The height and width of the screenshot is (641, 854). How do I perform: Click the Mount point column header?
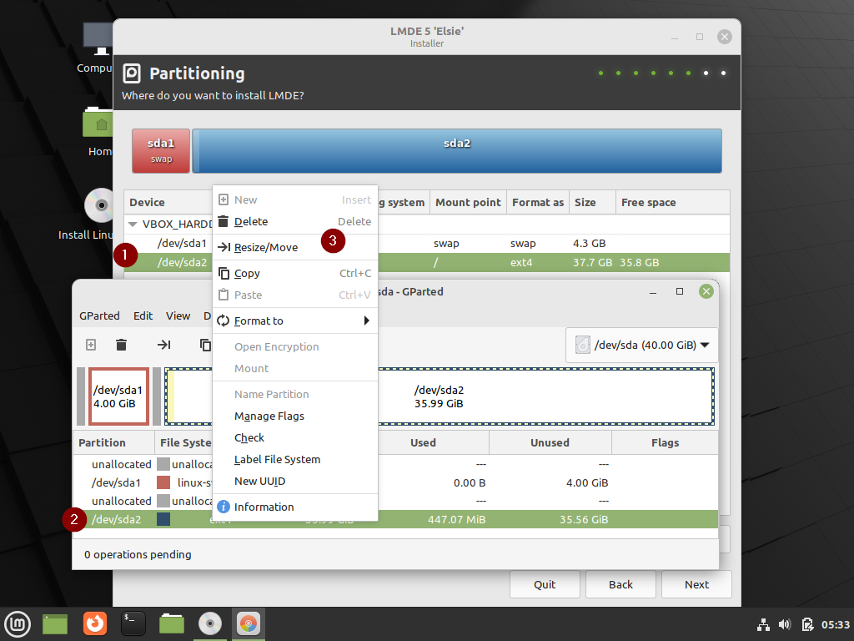click(x=469, y=202)
